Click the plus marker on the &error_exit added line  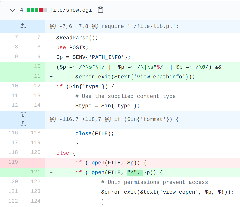(51, 77)
